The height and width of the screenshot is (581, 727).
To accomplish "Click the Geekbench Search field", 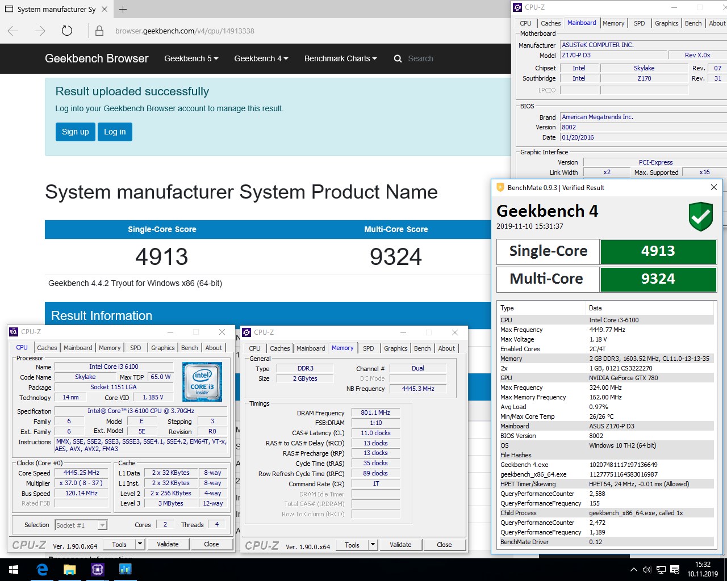I will point(420,58).
